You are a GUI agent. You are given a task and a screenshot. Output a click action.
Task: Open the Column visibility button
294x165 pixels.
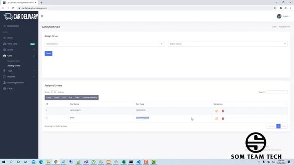click(x=90, y=98)
